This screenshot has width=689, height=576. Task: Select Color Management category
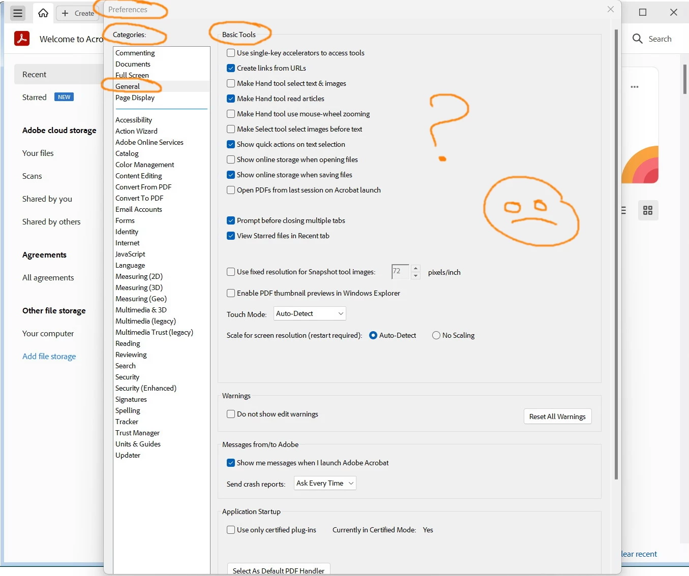click(x=144, y=165)
